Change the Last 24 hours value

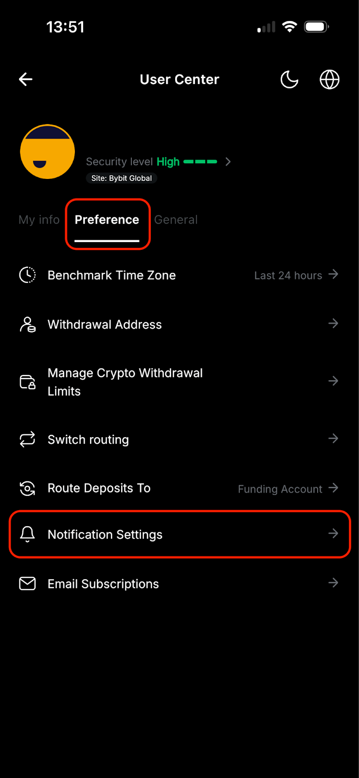(x=288, y=276)
